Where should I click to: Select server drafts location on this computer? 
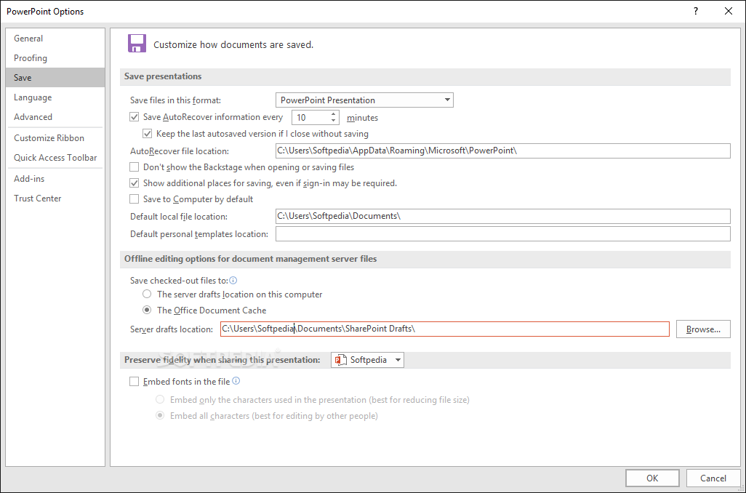pyautogui.click(x=147, y=294)
